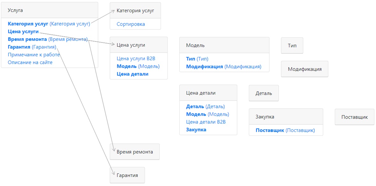Click the Категория услуг link in the Услуга card
Screen dimensions: 376x186
49,24
